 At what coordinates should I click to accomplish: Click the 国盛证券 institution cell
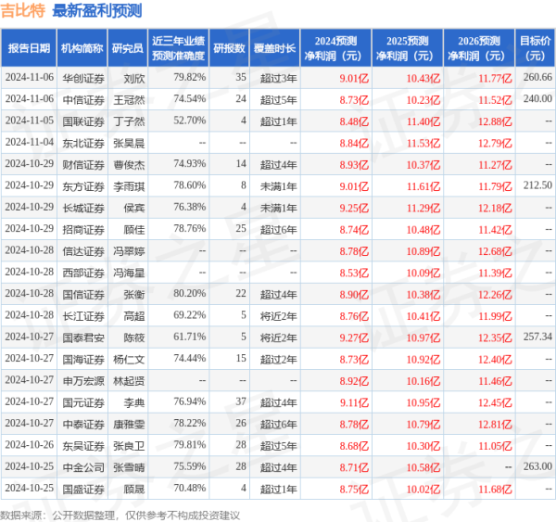pos(83,490)
